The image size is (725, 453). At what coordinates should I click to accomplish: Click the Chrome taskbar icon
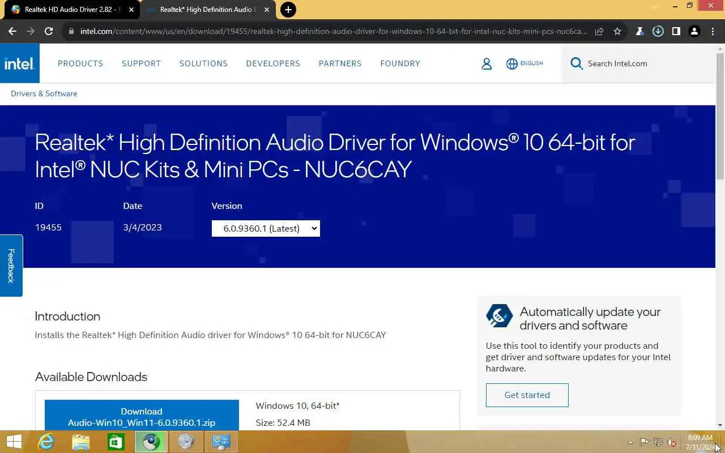pyautogui.click(x=151, y=442)
